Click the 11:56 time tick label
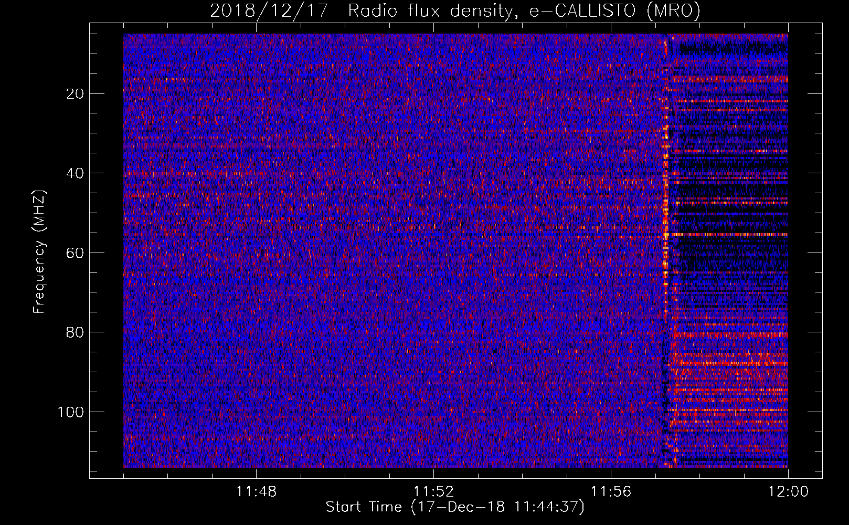The height and width of the screenshot is (525, 849). (611, 492)
